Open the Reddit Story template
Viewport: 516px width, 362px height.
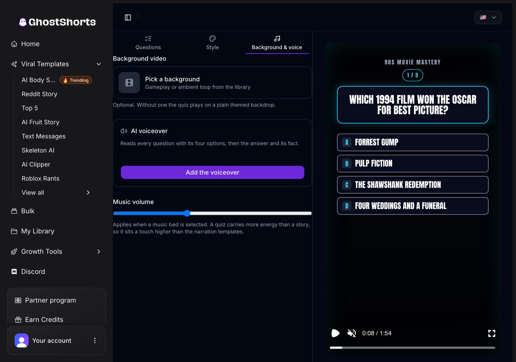(40, 94)
